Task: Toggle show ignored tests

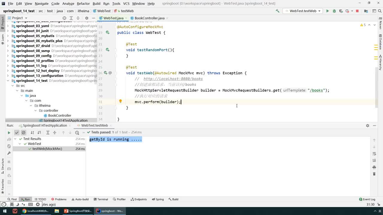Action: pyautogui.click(x=24, y=133)
